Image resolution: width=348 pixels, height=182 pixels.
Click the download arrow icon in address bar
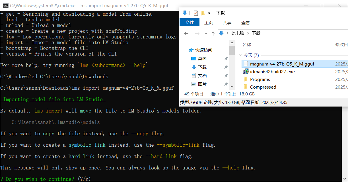pos(221,33)
